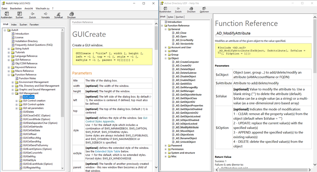
Task: Switch to Favoriten tab in AutoIt Help
Action: [34, 24]
